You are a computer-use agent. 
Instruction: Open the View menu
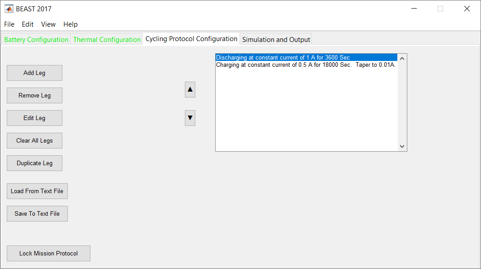(48, 24)
